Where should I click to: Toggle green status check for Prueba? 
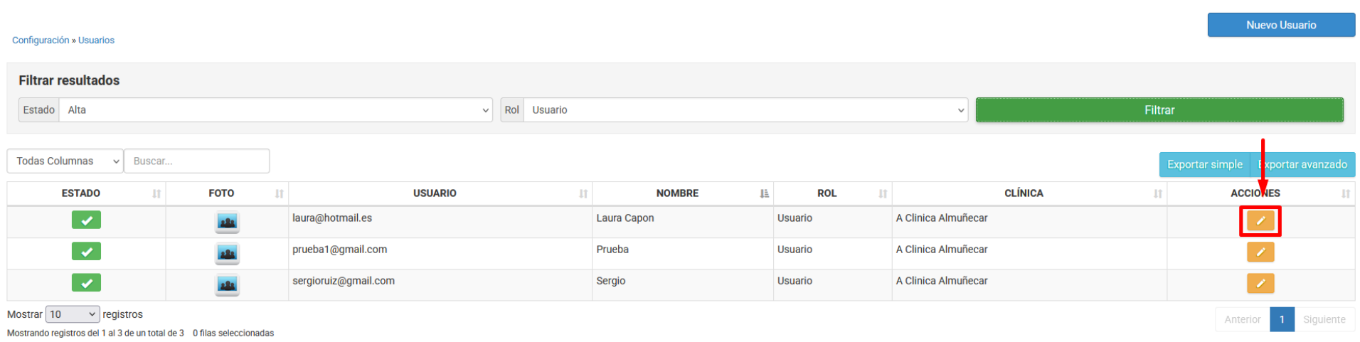86,252
